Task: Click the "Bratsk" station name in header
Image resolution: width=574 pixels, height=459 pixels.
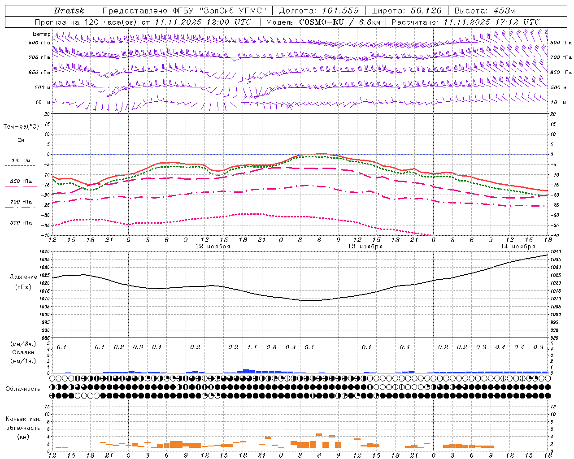Action: pyautogui.click(x=69, y=10)
